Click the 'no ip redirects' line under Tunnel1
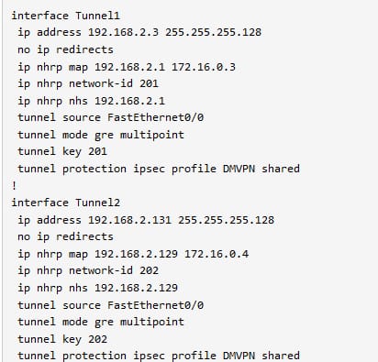 [65, 50]
